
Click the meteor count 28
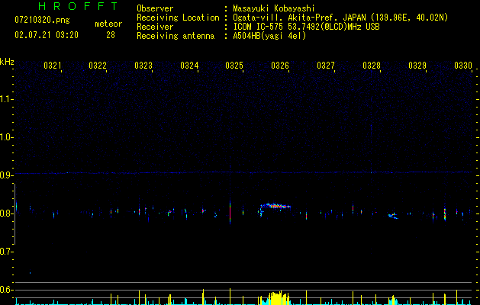(x=111, y=35)
